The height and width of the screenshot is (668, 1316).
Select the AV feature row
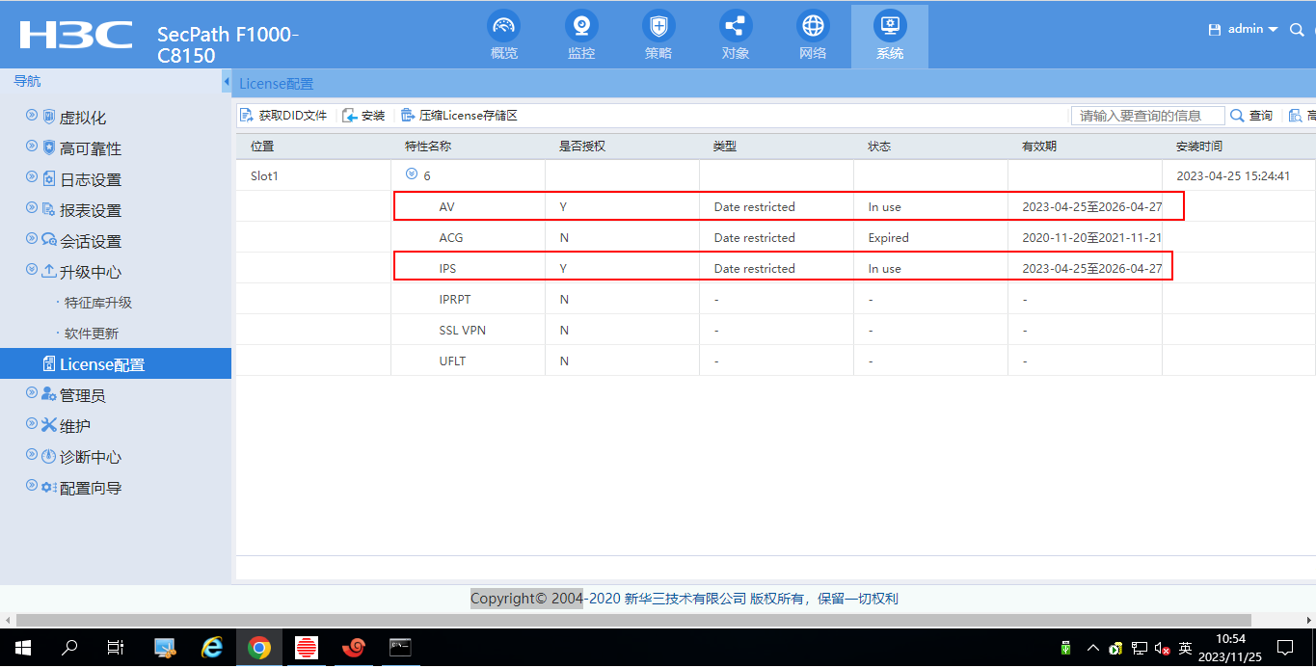tap(776, 206)
